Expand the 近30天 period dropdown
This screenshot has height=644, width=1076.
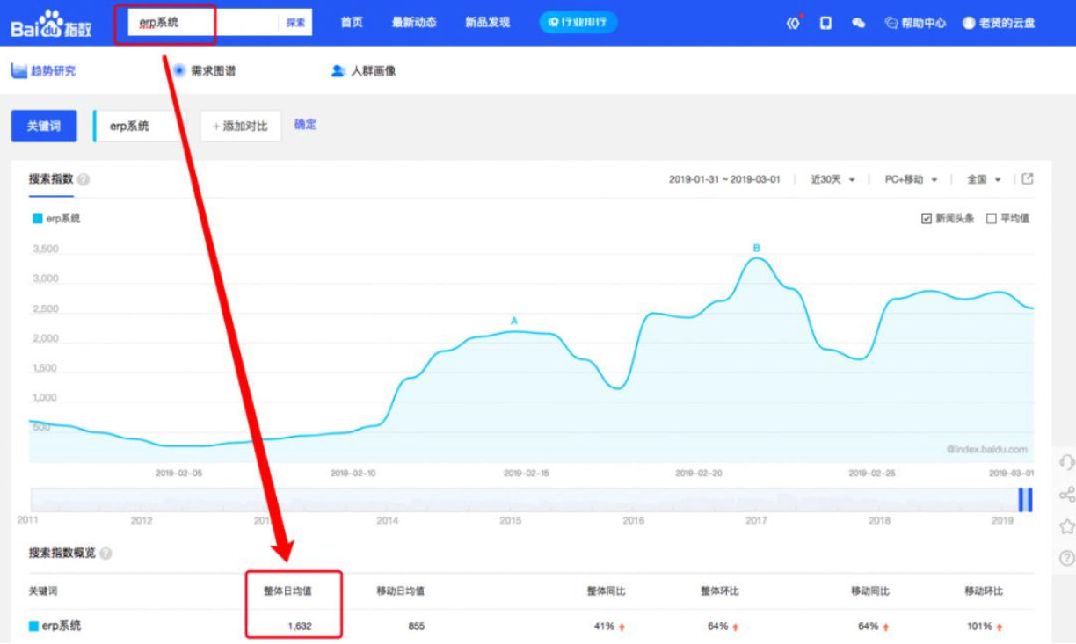833,179
